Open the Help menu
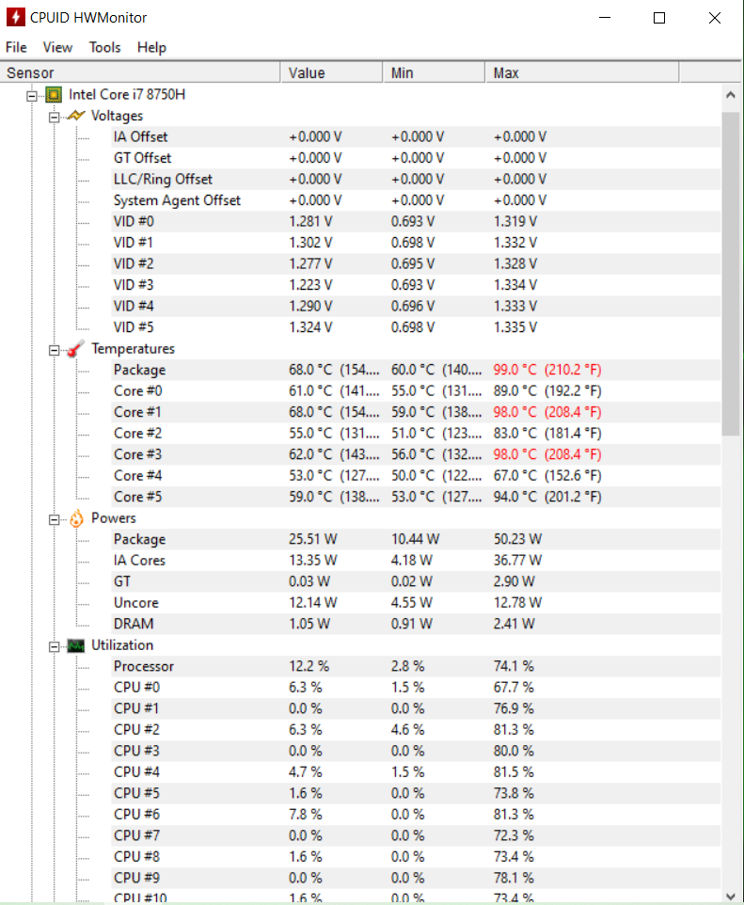Image resolution: width=744 pixels, height=905 pixels. point(151,47)
